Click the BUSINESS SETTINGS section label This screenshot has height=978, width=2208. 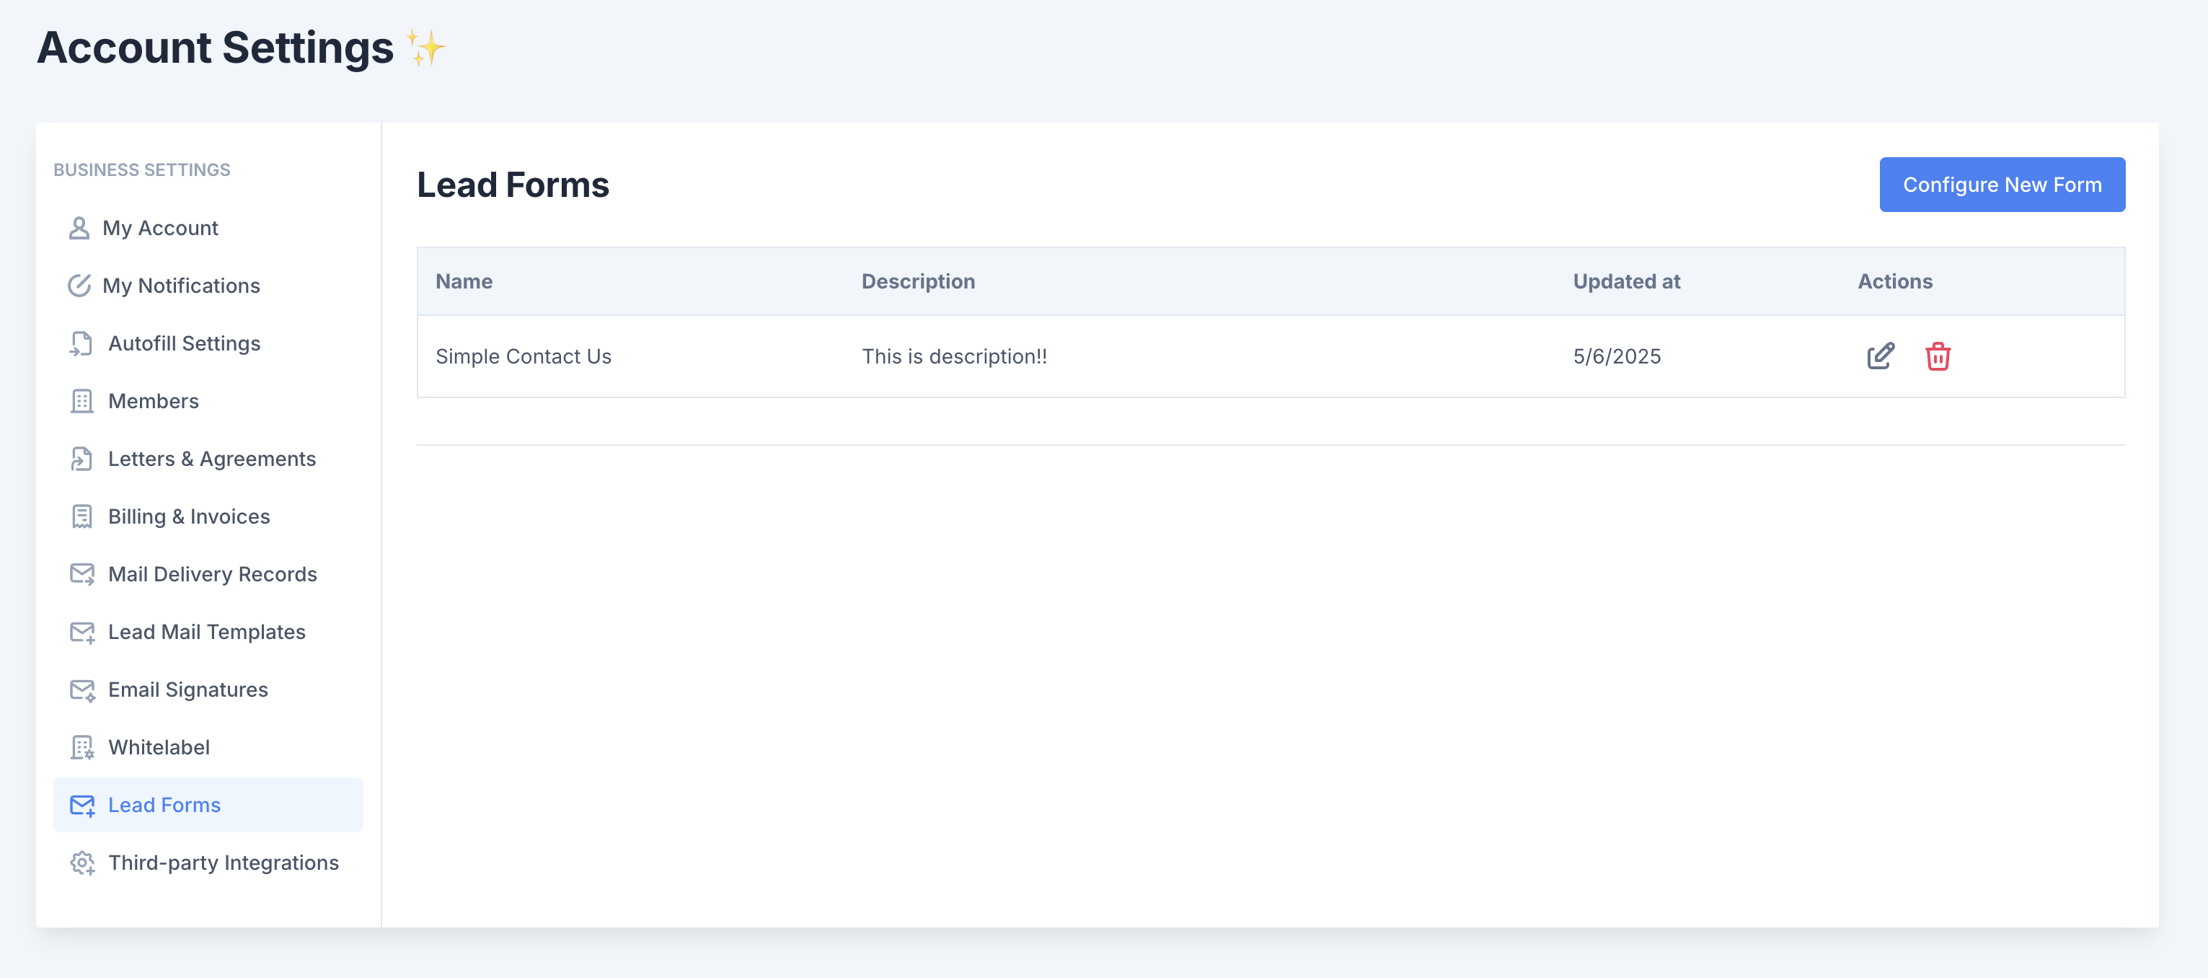[141, 169]
